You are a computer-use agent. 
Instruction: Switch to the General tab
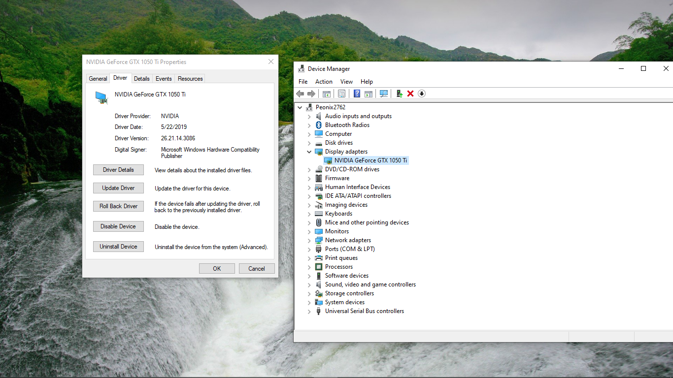click(98, 79)
